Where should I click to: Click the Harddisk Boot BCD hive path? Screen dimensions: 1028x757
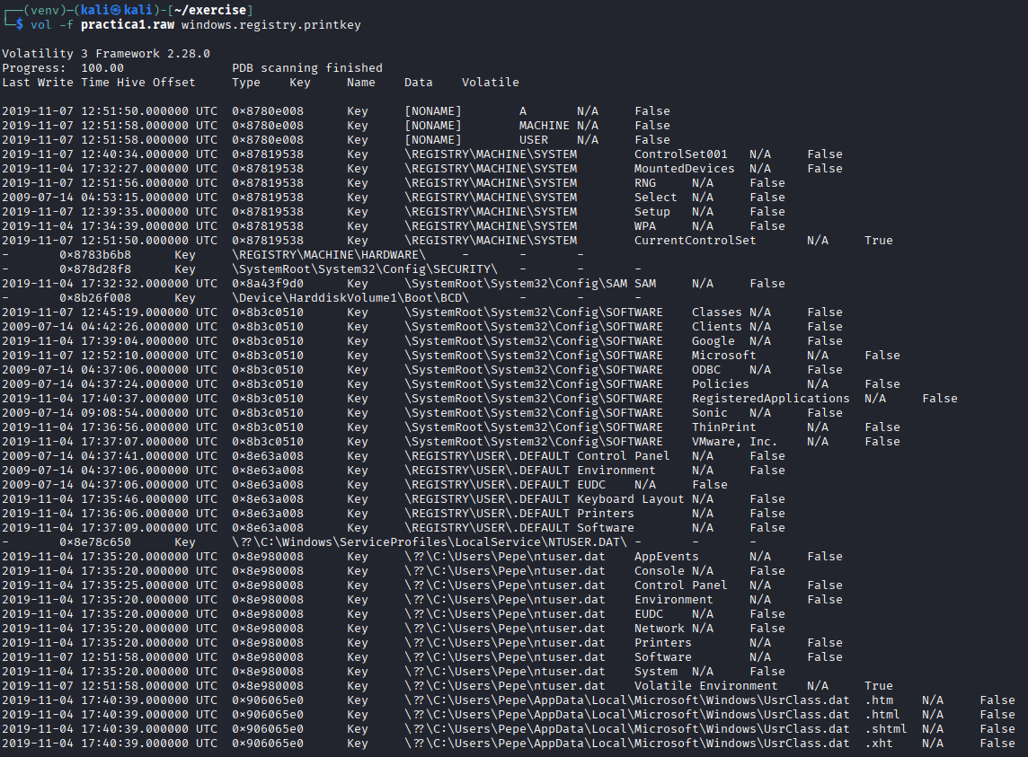click(350, 298)
